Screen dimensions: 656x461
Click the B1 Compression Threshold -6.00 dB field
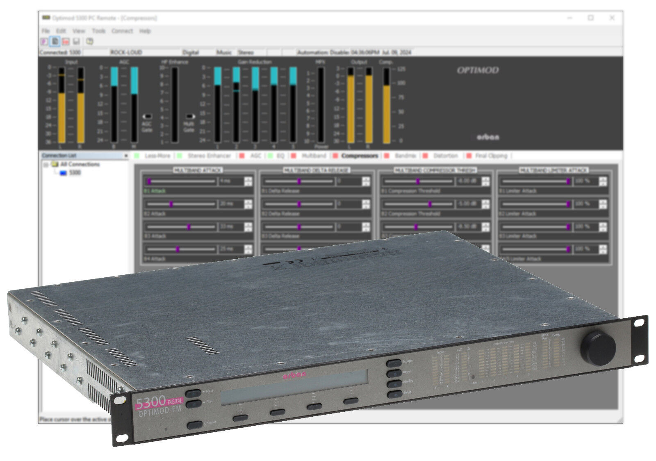[x=468, y=181]
